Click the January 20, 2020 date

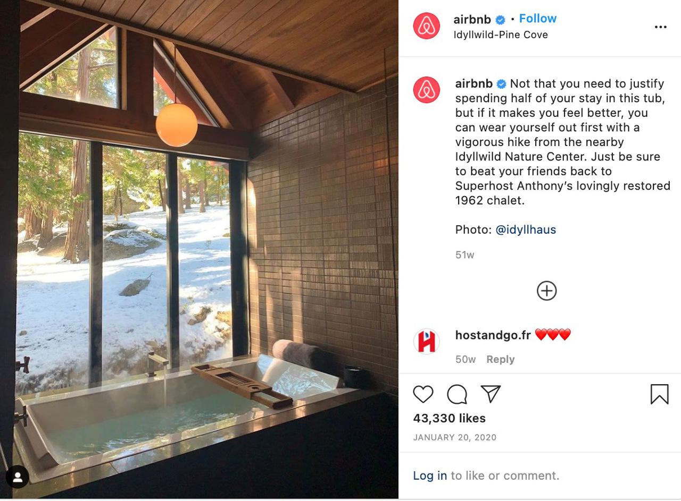(x=454, y=437)
